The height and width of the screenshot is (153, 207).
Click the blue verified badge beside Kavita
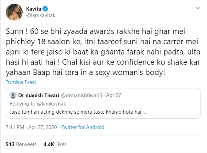coord(45,9)
